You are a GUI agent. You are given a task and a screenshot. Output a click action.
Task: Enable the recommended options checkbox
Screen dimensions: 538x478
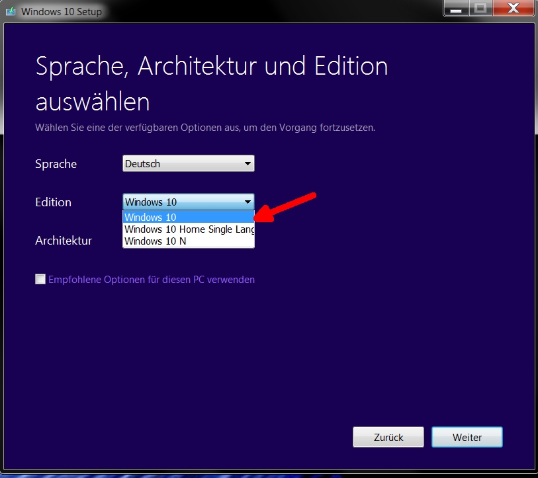pos(40,280)
